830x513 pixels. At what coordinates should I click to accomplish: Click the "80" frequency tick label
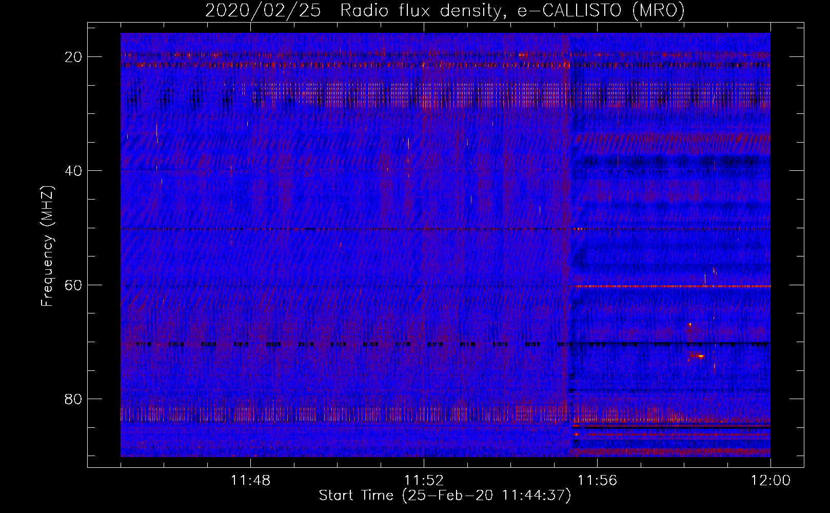tap(74, 399)
